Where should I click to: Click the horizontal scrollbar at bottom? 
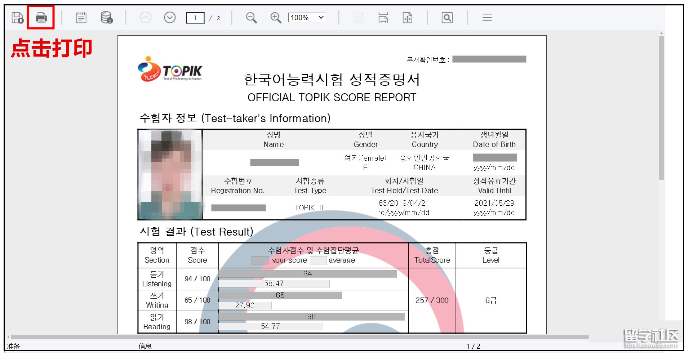299,337
